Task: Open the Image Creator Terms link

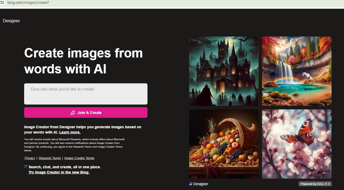Action: point(79,158)
